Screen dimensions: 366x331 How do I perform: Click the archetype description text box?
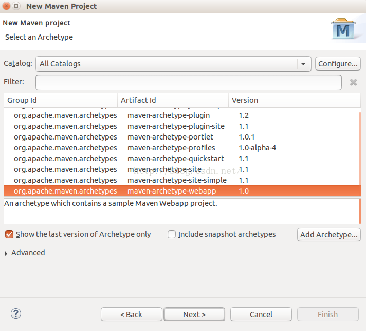(181, 212)
